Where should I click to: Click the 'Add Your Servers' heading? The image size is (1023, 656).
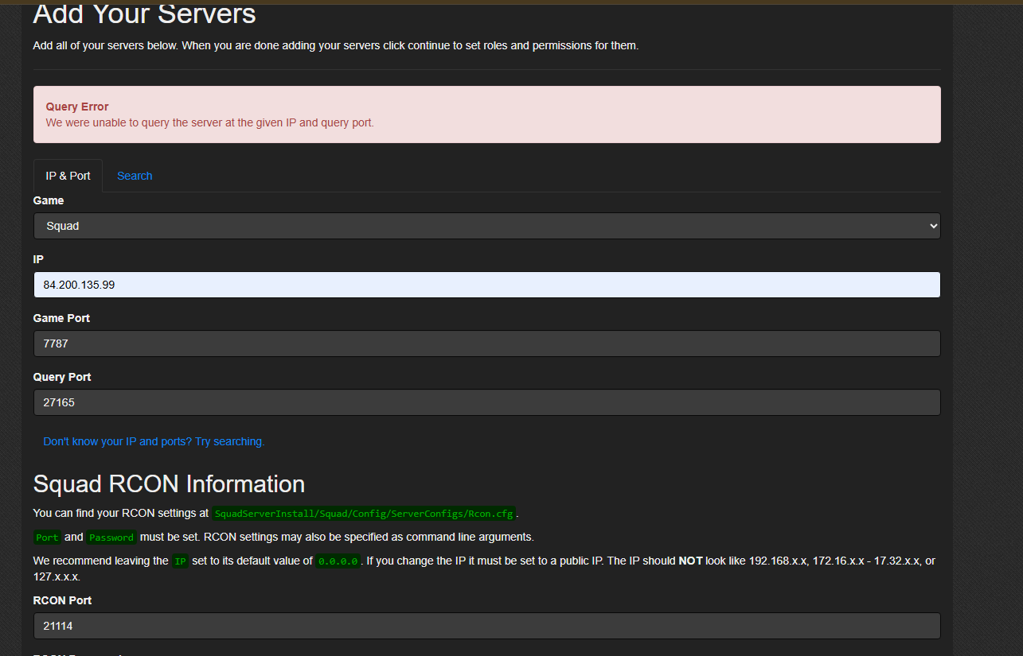click(145, 14)
